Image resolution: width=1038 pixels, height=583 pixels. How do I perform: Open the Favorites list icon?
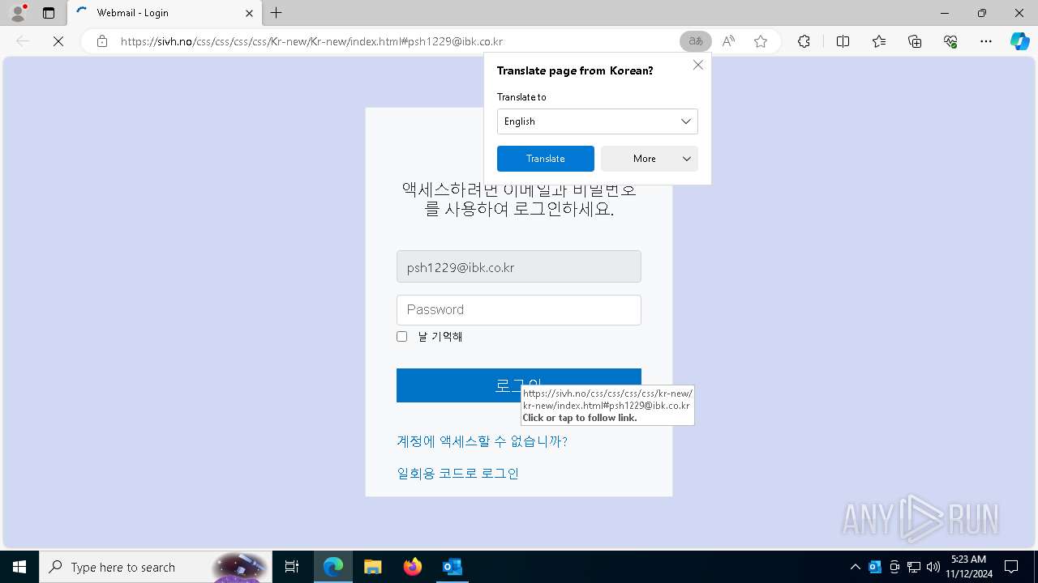coord(879,41)
